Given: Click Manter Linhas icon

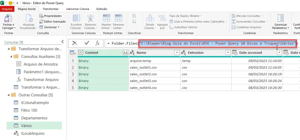Looking at the screenshot, I should pos(106,18).
